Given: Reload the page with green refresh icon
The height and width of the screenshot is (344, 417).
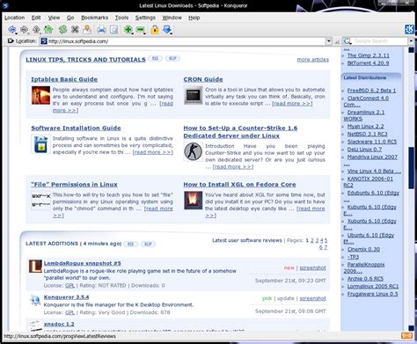Looking at the screenshot, I should coord(62,29).
